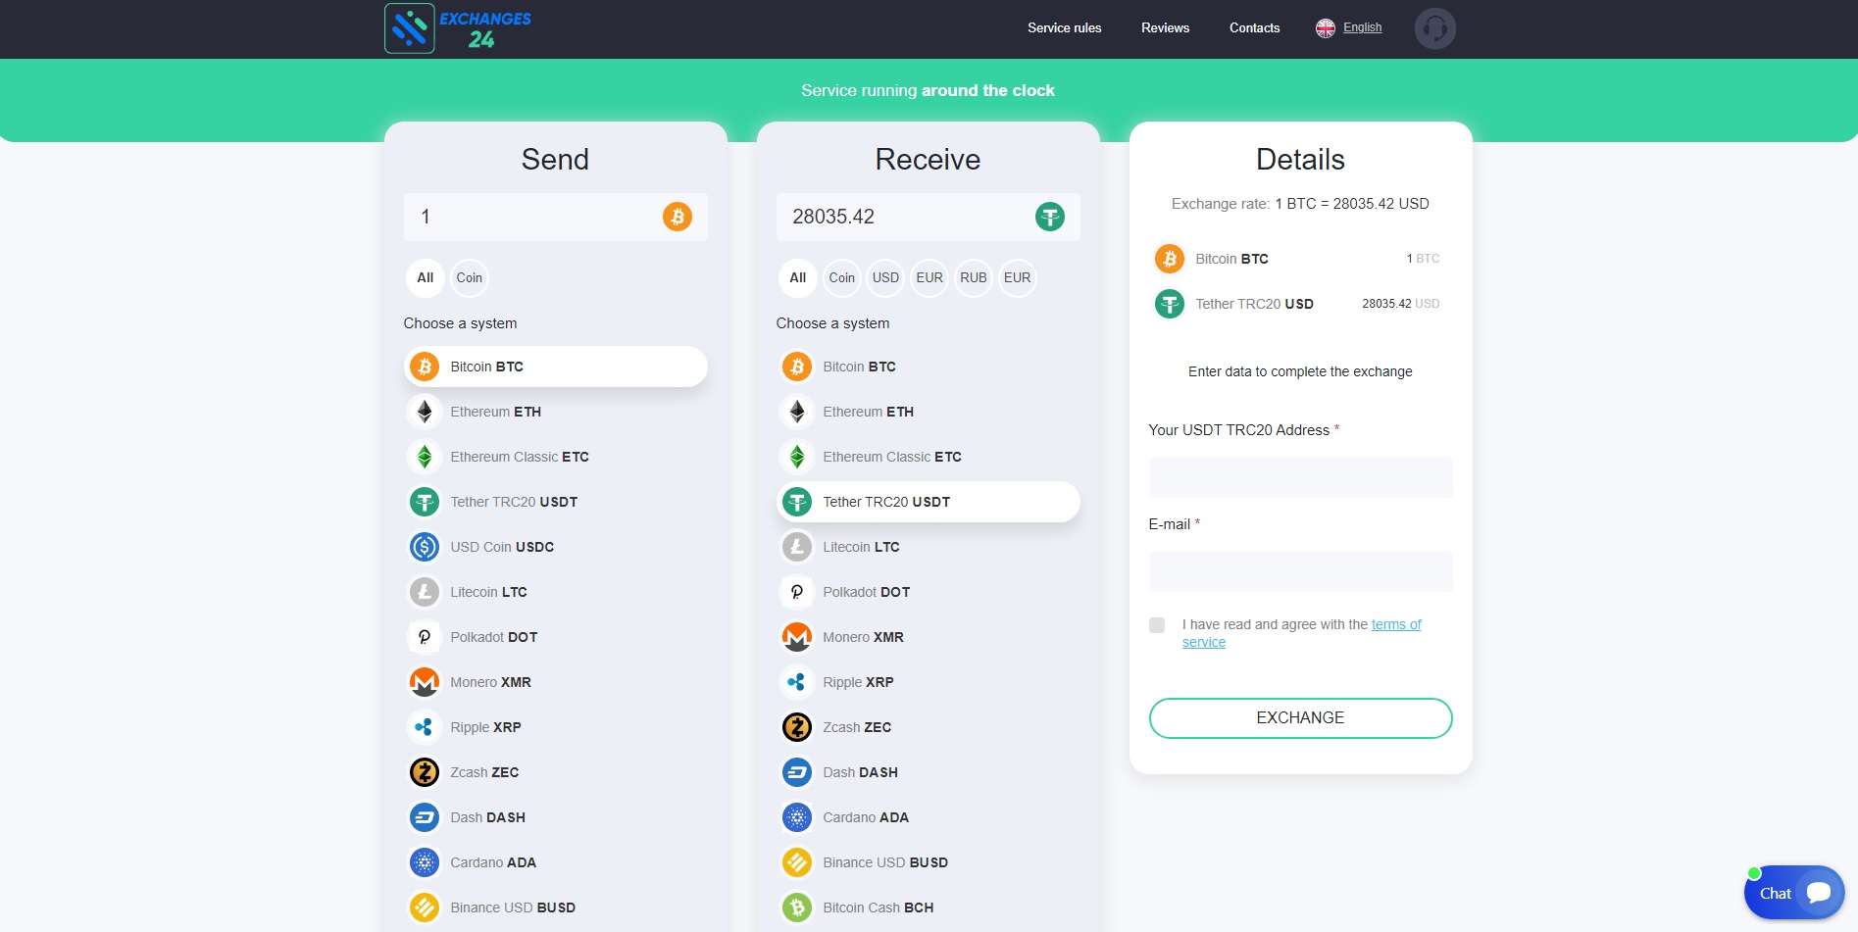Choose Bitcoin BTC in Receive list
This screenshot has height=932, width=1858.
928,367
